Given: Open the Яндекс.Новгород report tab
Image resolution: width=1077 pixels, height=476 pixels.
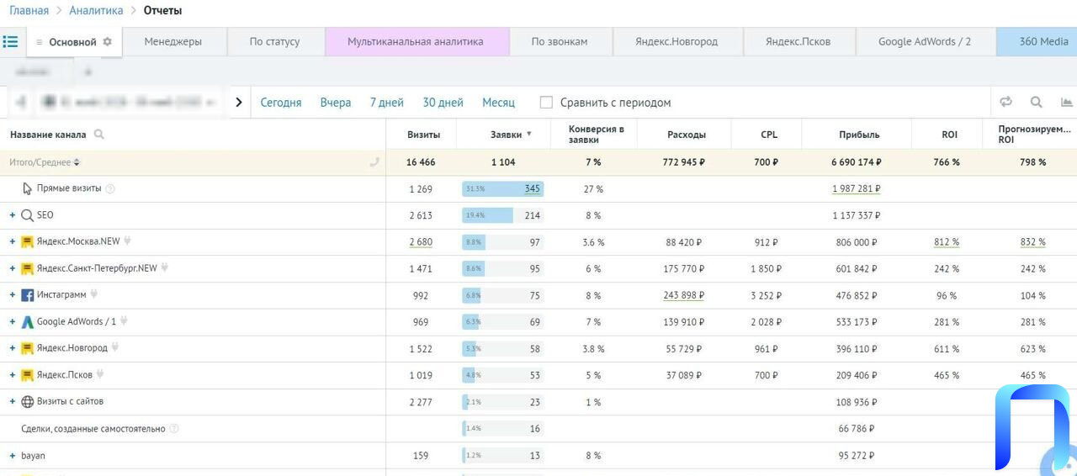Looking at the screenshot, I should pos(676,41).
